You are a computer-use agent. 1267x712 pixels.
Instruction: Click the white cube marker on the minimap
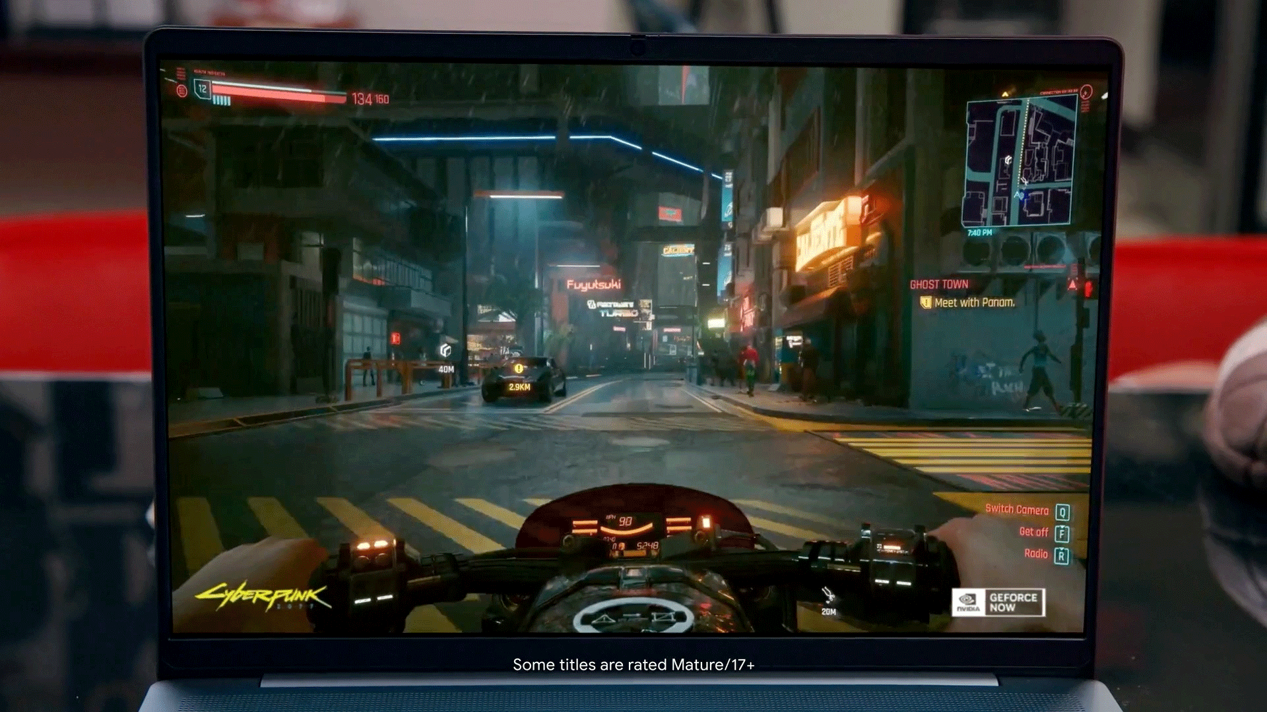[x=1008, y=160]
